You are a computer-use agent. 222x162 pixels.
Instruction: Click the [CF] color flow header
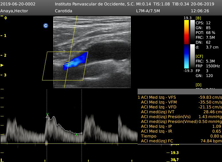[x=199, y=56]
